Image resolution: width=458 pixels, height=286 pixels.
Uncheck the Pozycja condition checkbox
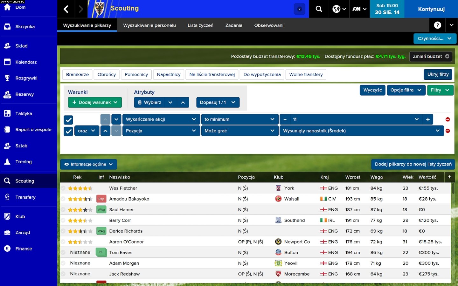(x=68, y=131)
